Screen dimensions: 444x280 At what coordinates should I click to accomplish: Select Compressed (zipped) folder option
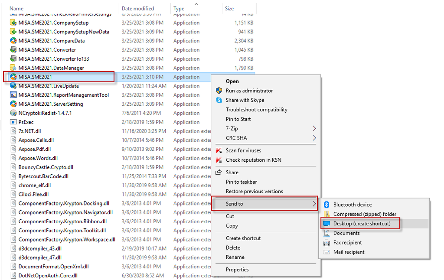click(365, 214)
